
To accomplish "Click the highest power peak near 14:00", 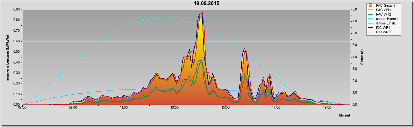I will pyautogui.click(x=201, y=13).
